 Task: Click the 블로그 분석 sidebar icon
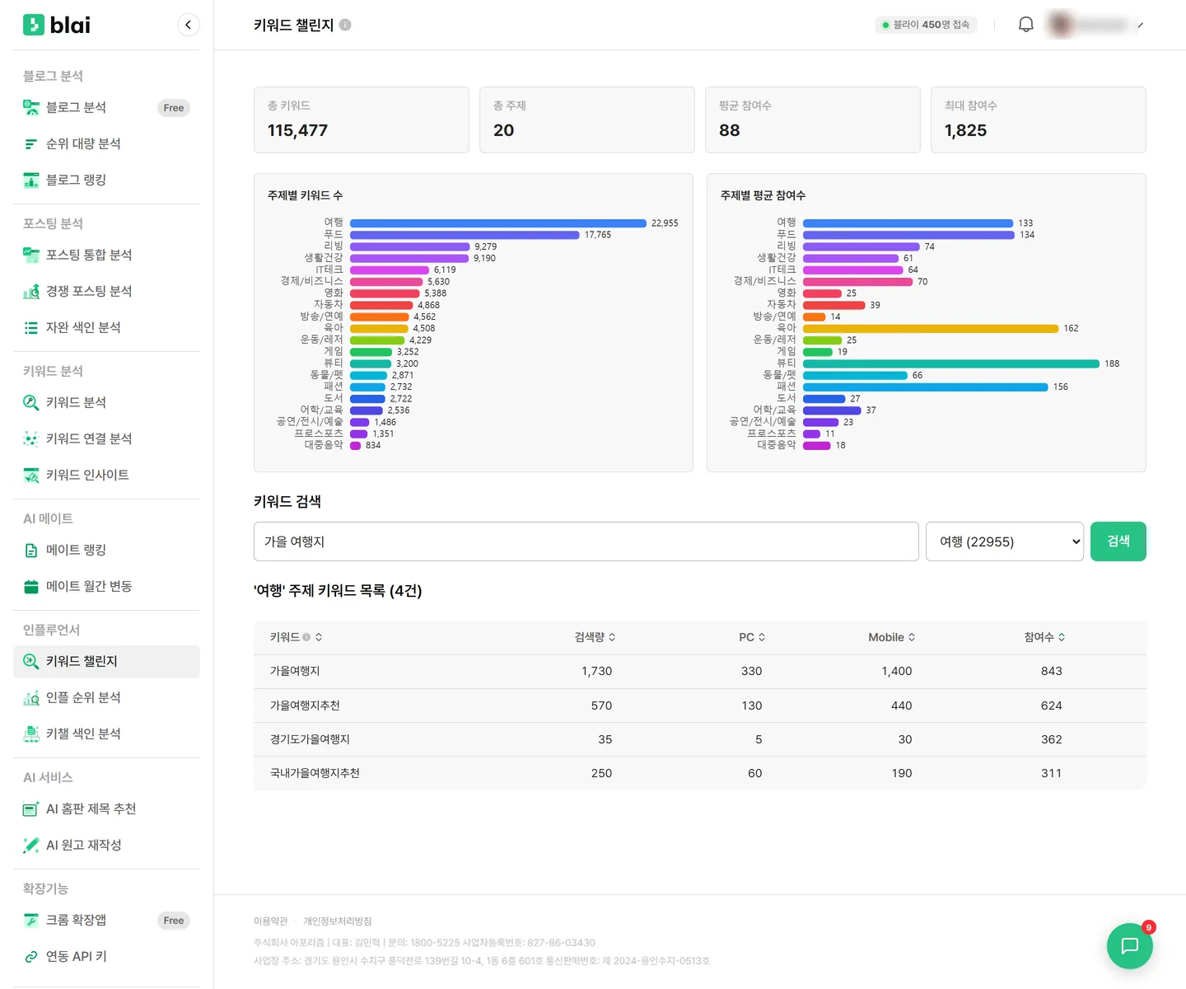[31, 107]
